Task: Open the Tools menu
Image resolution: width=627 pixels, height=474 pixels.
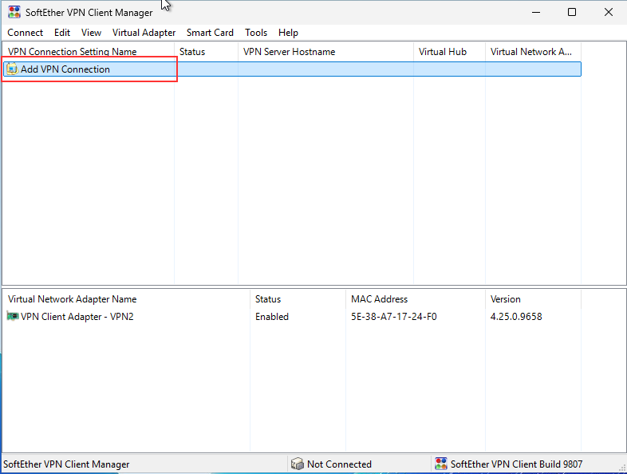Action: click(256, 33)
